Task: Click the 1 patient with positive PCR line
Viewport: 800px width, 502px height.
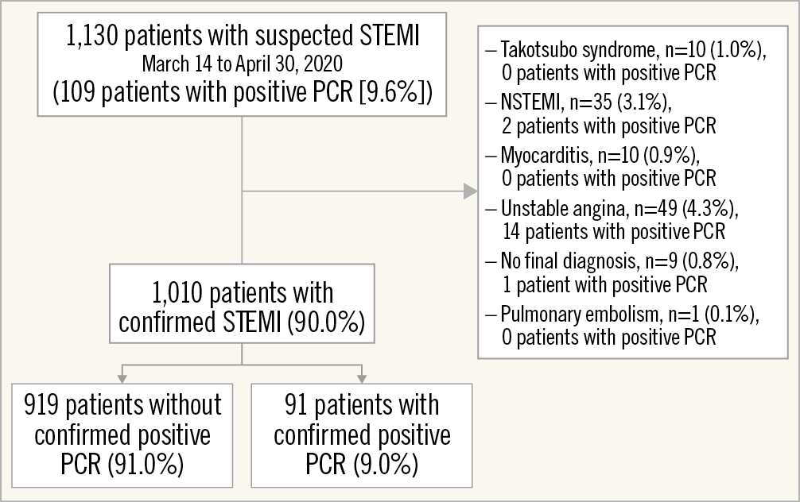Action: pos(604,284)
